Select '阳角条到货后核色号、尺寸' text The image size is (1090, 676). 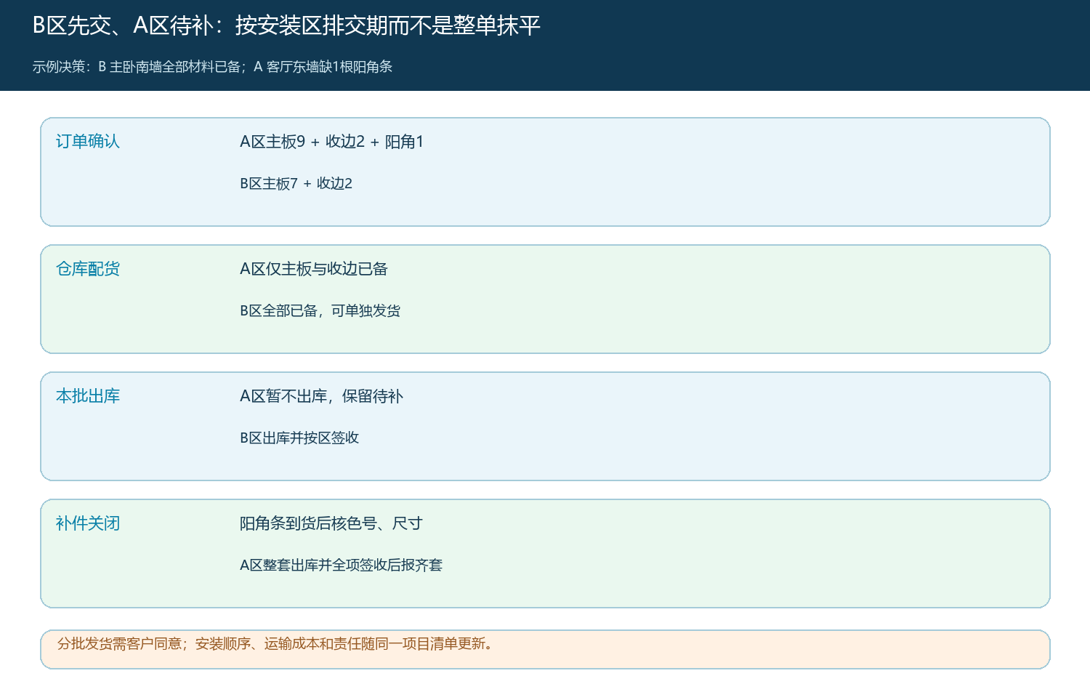(x=331, y=523)
